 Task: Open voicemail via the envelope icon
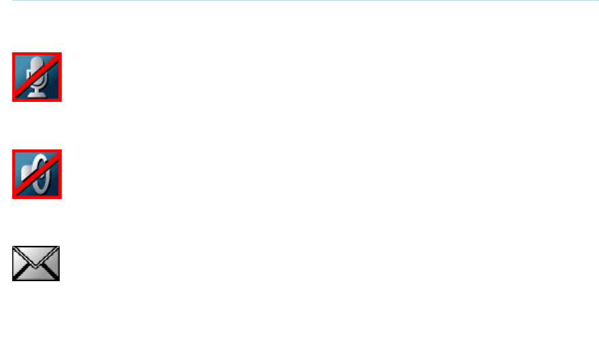tap(36, 264)
